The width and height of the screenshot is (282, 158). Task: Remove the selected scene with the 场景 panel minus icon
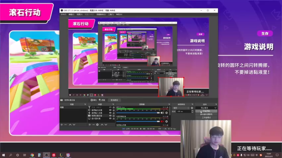coord(66,125)
